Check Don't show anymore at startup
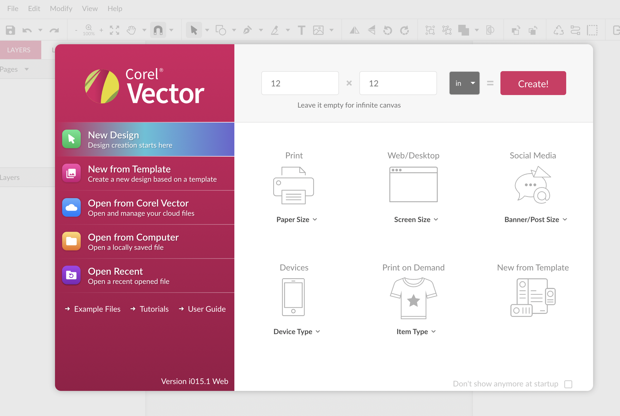This screenshot has width=620, height=416. (x=568, y=384)
